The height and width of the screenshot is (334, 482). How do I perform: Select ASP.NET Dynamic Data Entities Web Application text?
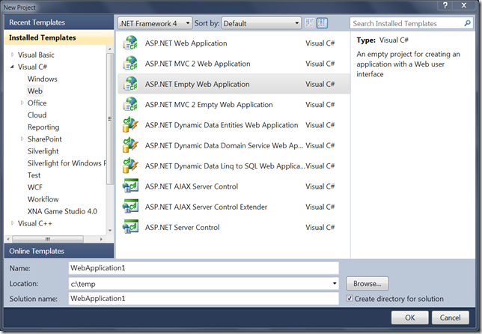(x=222, y=125)
